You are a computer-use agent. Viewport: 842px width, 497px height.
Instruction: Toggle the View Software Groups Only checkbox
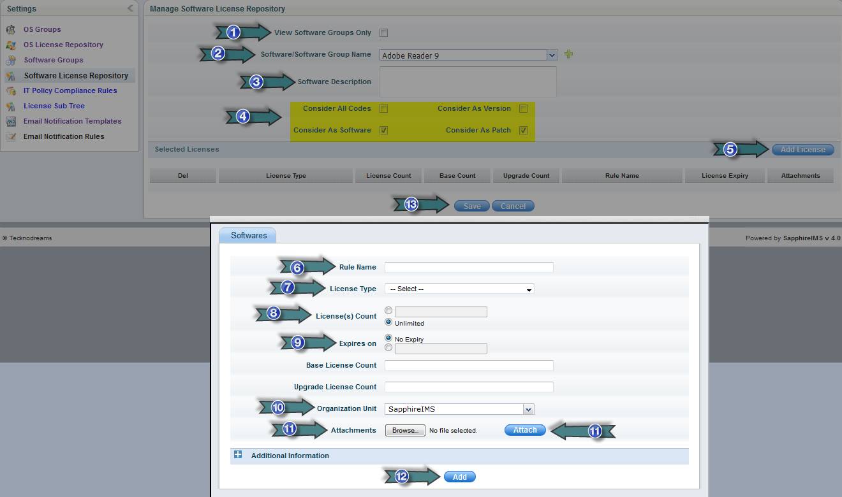tap(383, 32)
